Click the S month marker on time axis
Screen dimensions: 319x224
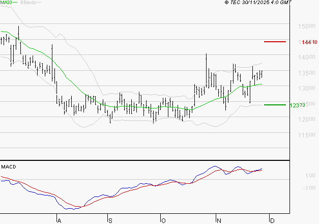pyautogui.click(x=110, y=221)
